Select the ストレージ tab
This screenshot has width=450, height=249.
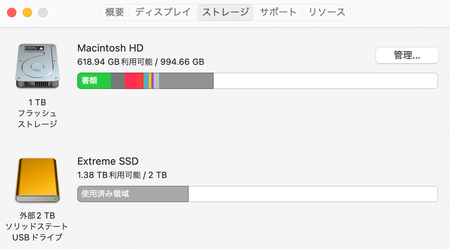tap(225, 12)
